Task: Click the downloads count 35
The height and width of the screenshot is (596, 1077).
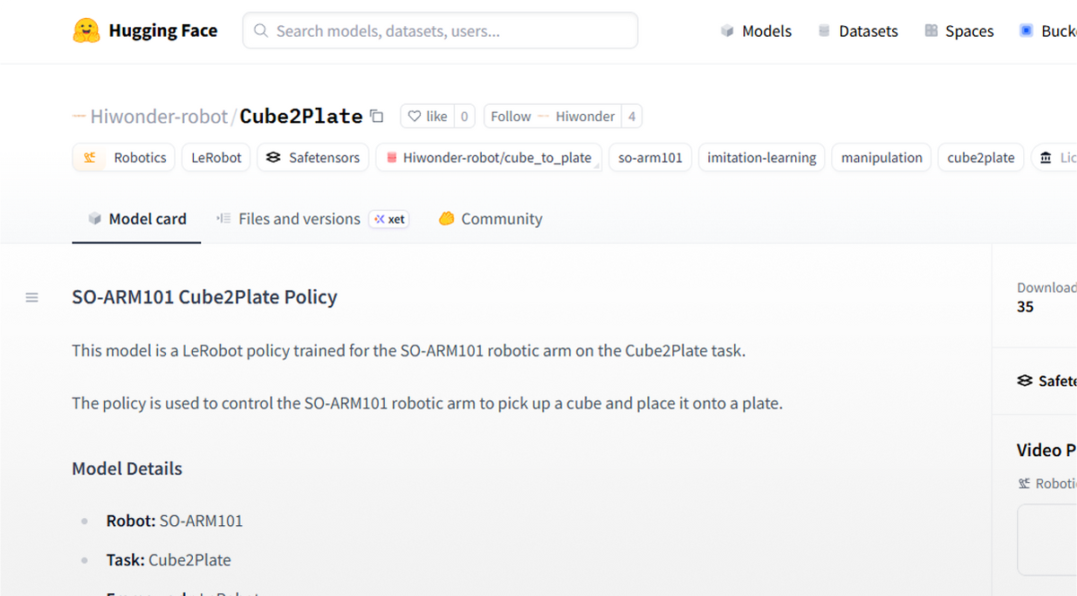Action: tap(1025, 307)
